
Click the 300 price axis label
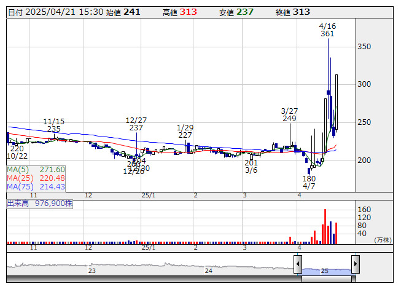[x=364, y=84]
